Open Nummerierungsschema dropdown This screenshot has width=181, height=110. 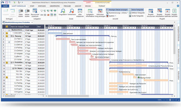coord(117,13)
